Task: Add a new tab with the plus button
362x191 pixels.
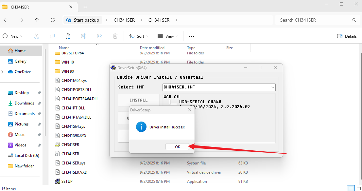Action: coord(85,7)
